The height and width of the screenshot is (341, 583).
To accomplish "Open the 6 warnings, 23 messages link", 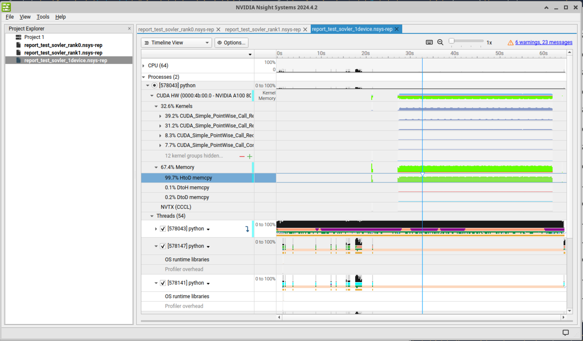I will 543,42.
